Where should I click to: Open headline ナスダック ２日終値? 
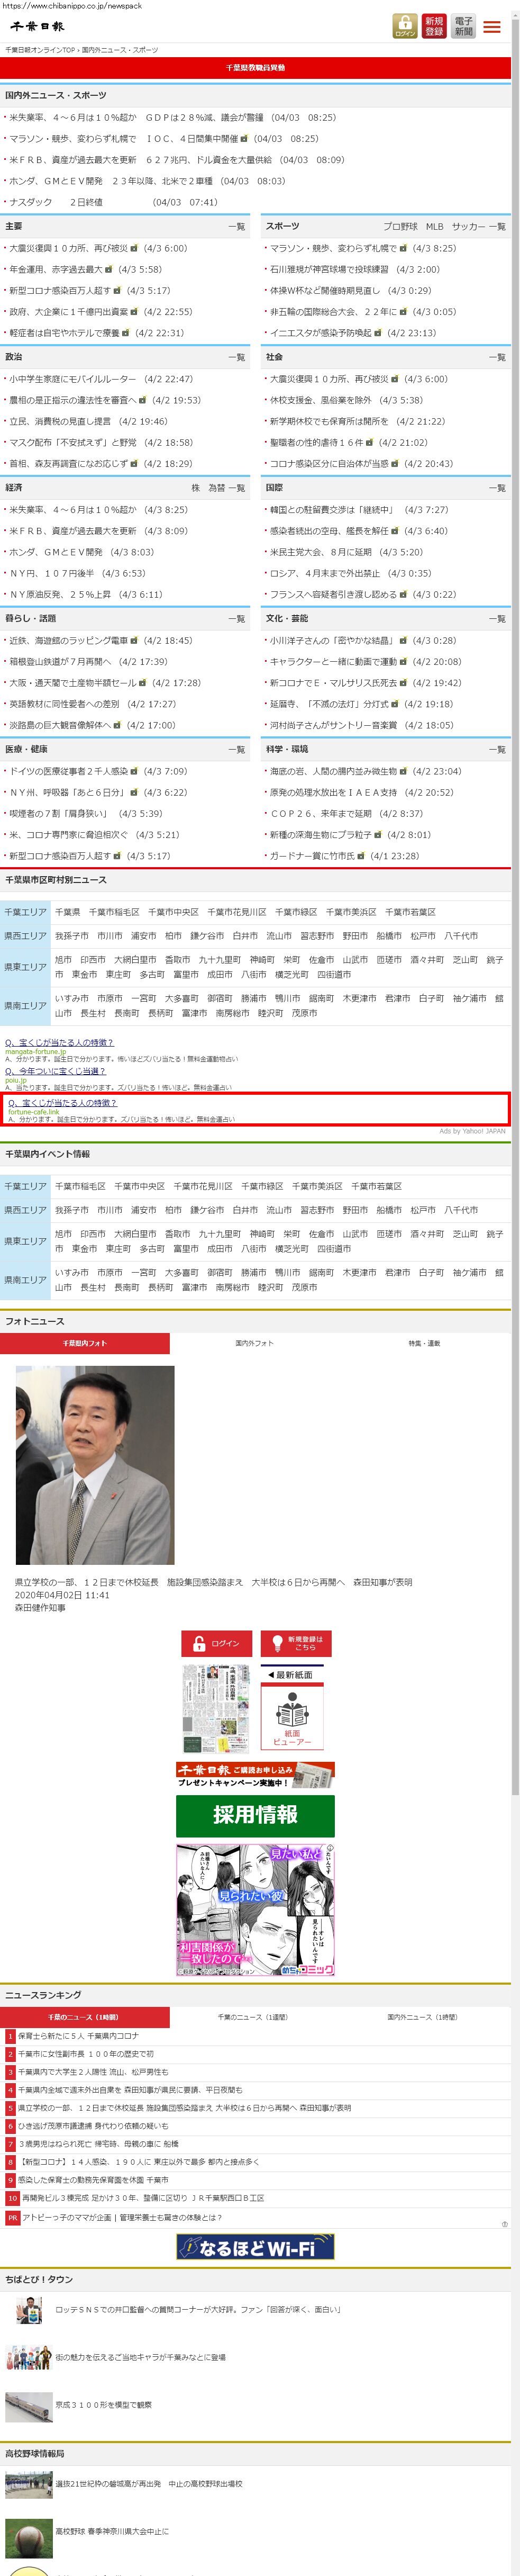(x=56, y=202)
